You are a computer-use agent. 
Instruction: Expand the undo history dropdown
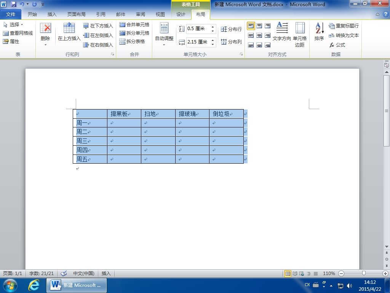pos(27,4)
